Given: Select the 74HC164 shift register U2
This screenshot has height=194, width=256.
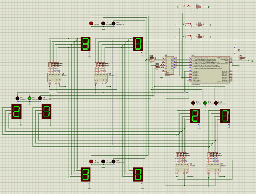Looking at the screenshot, I should (x=183, y=168).
